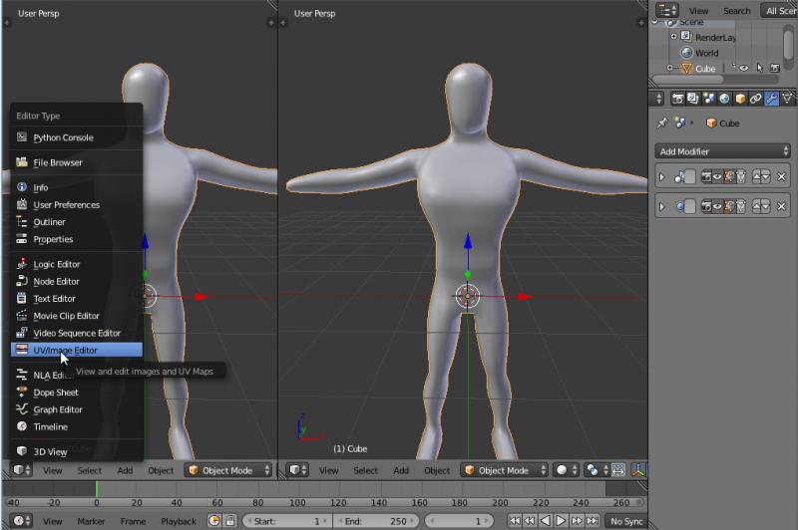Select Node Editor in Editor Type menu
The width and height of the screenshot is (798, 530).
click(x=57, y=281)
